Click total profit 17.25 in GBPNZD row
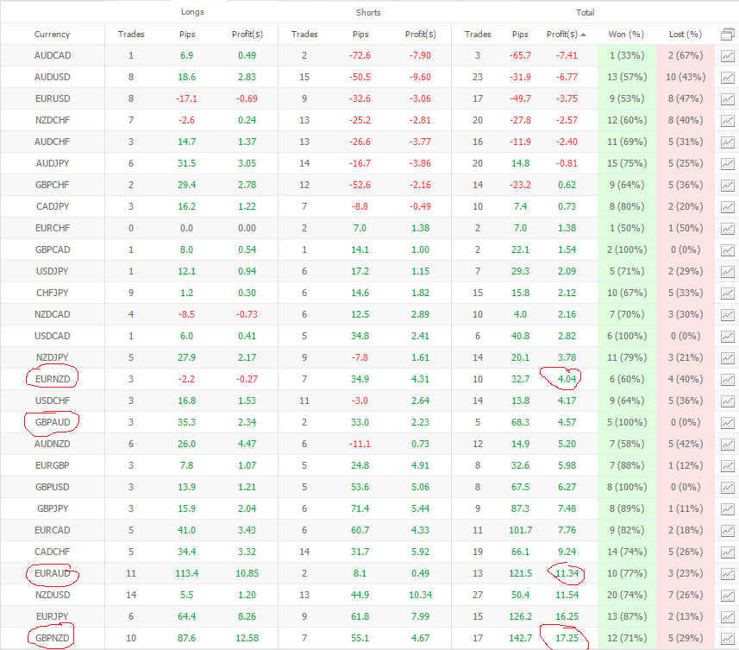The height and width of the screenshot is (650, 739). (x=567, y=638)
